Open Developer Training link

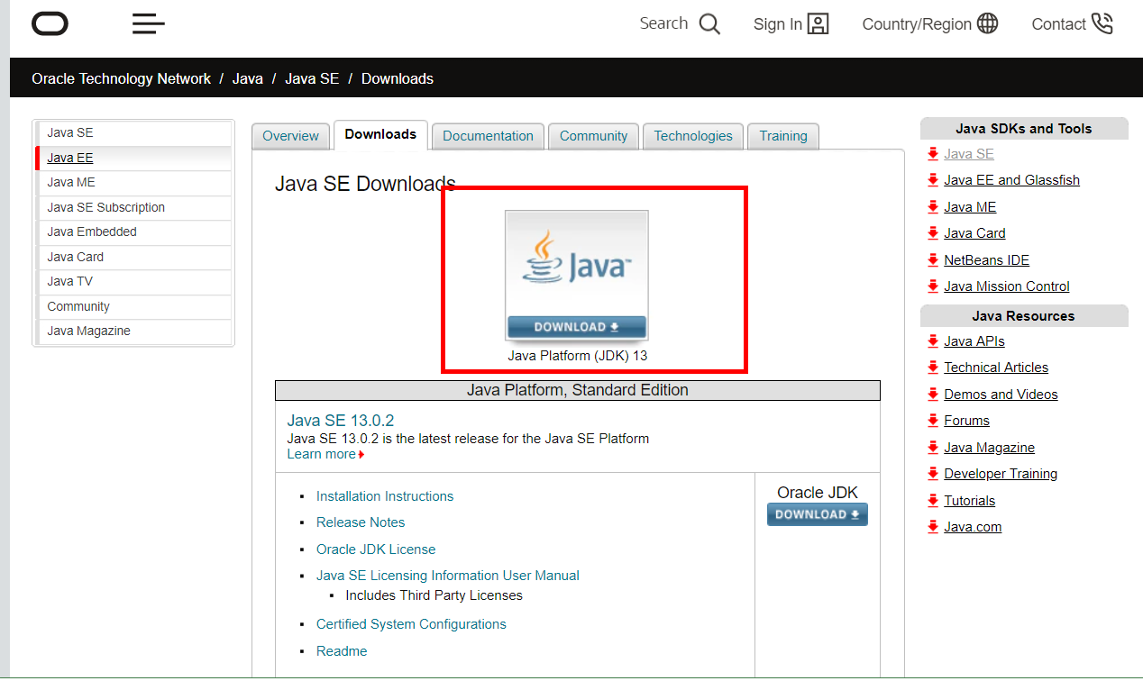[x=1001, y=474]
